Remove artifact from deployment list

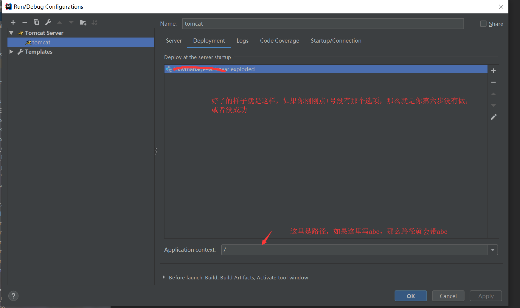pyautogui.click(x=493, y=82)
